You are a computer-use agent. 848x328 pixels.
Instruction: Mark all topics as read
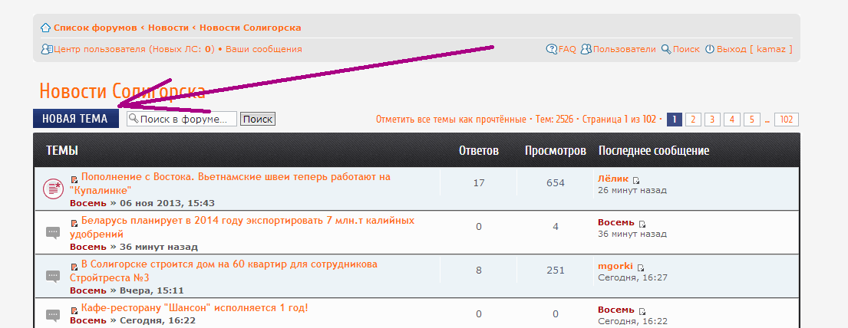click(452, 120)
